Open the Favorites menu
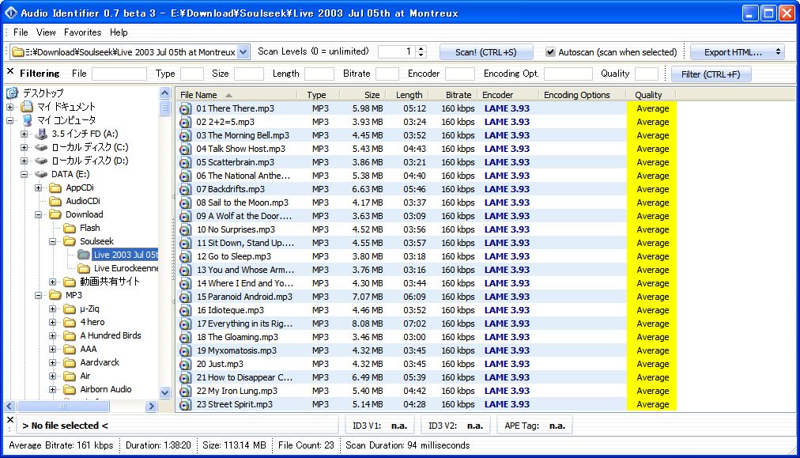This screenshot has height=458, width=800. [x=83, y=32]
